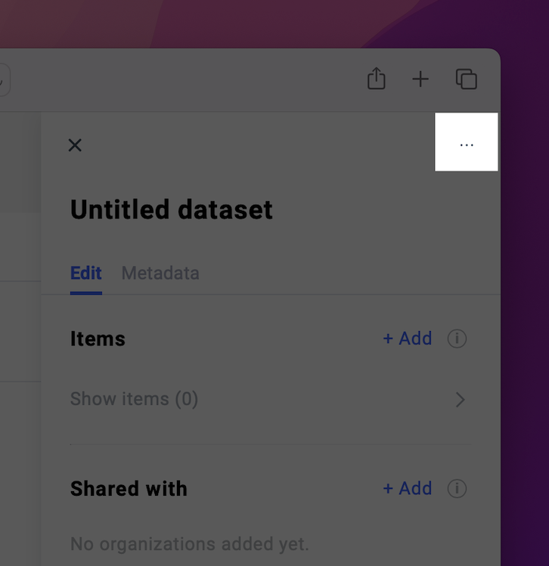Click the No organizations added yet text

click(190, 543)
